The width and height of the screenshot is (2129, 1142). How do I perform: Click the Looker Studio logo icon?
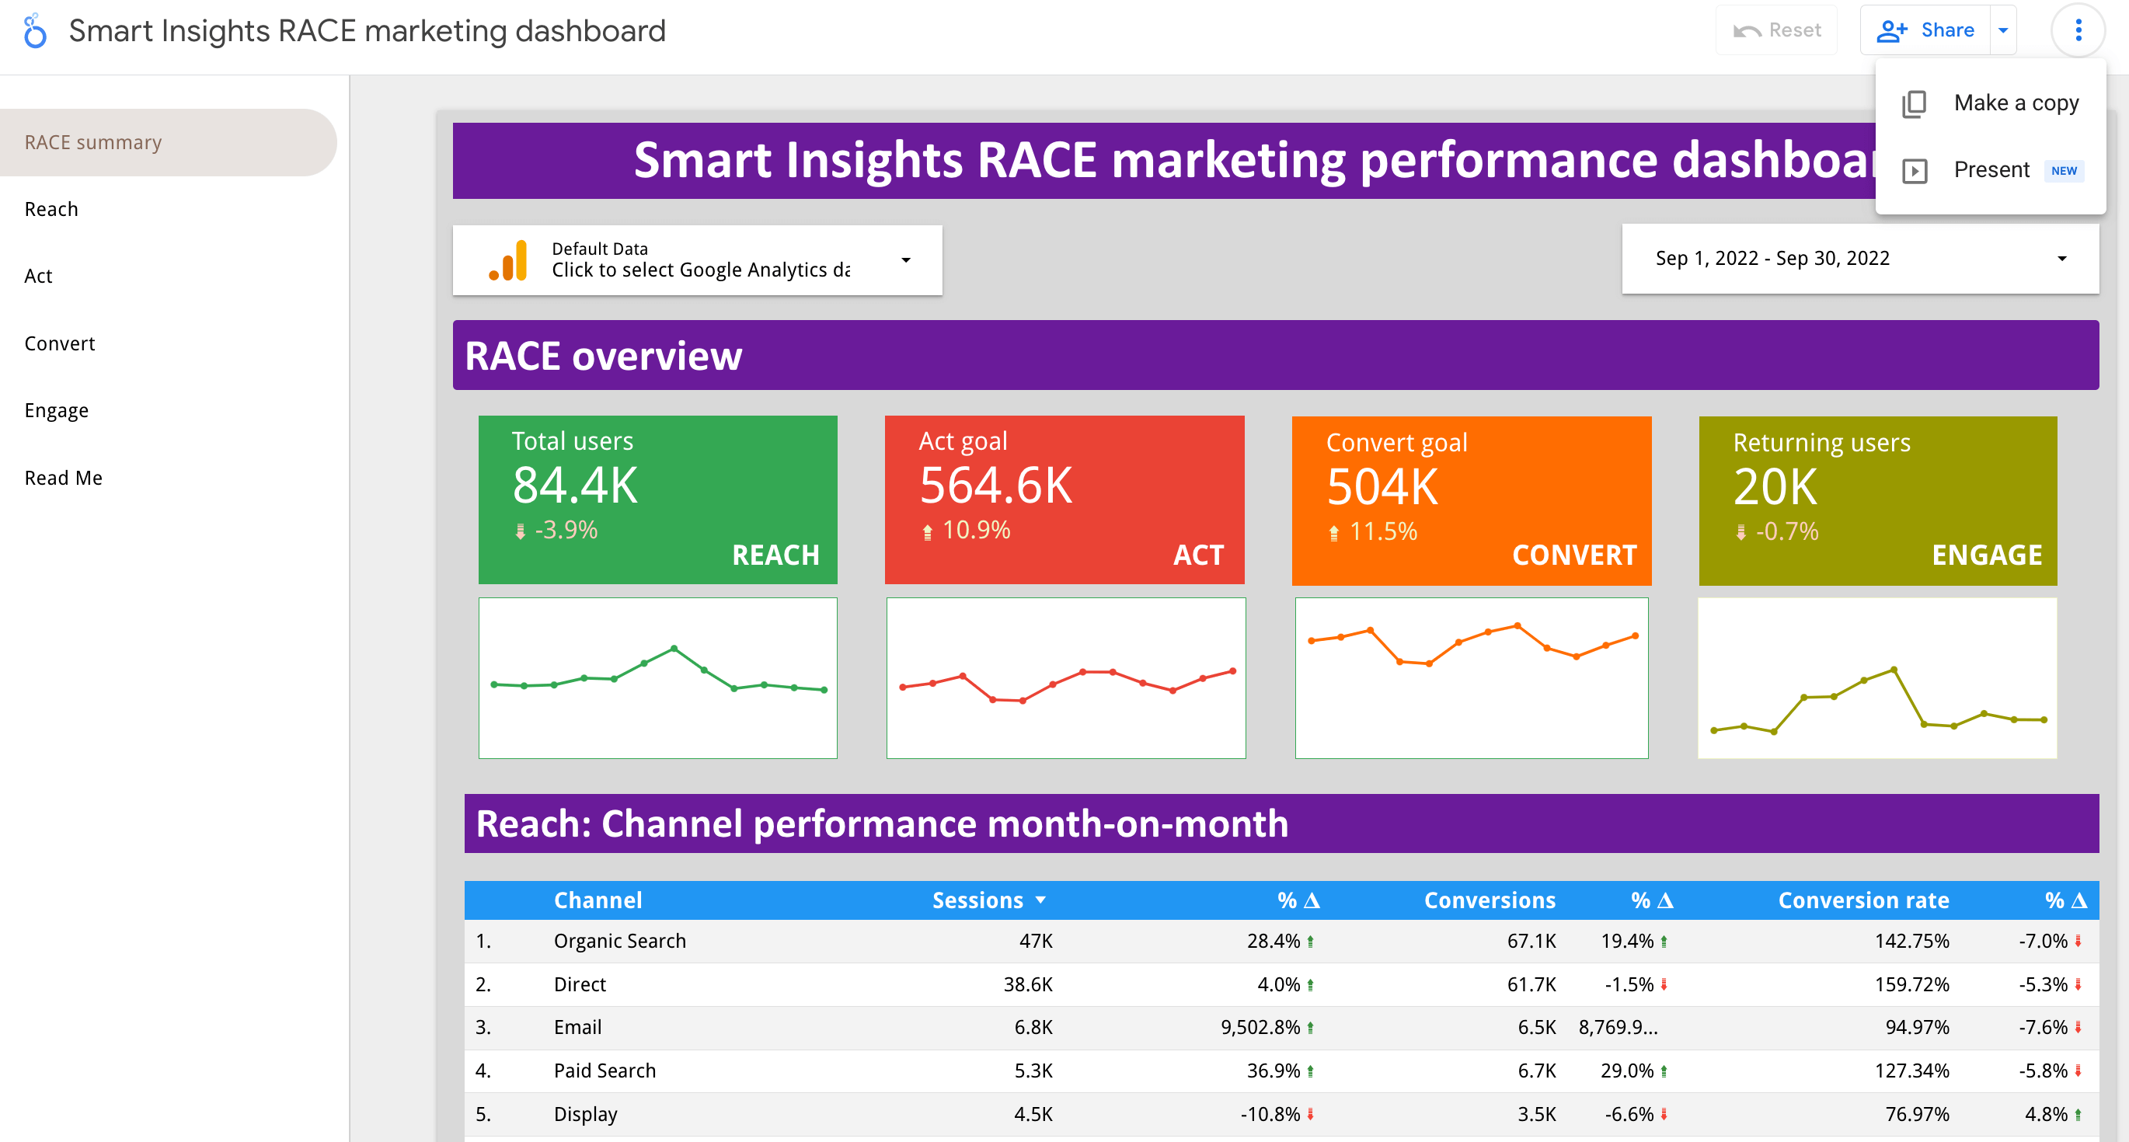point(34,30)
